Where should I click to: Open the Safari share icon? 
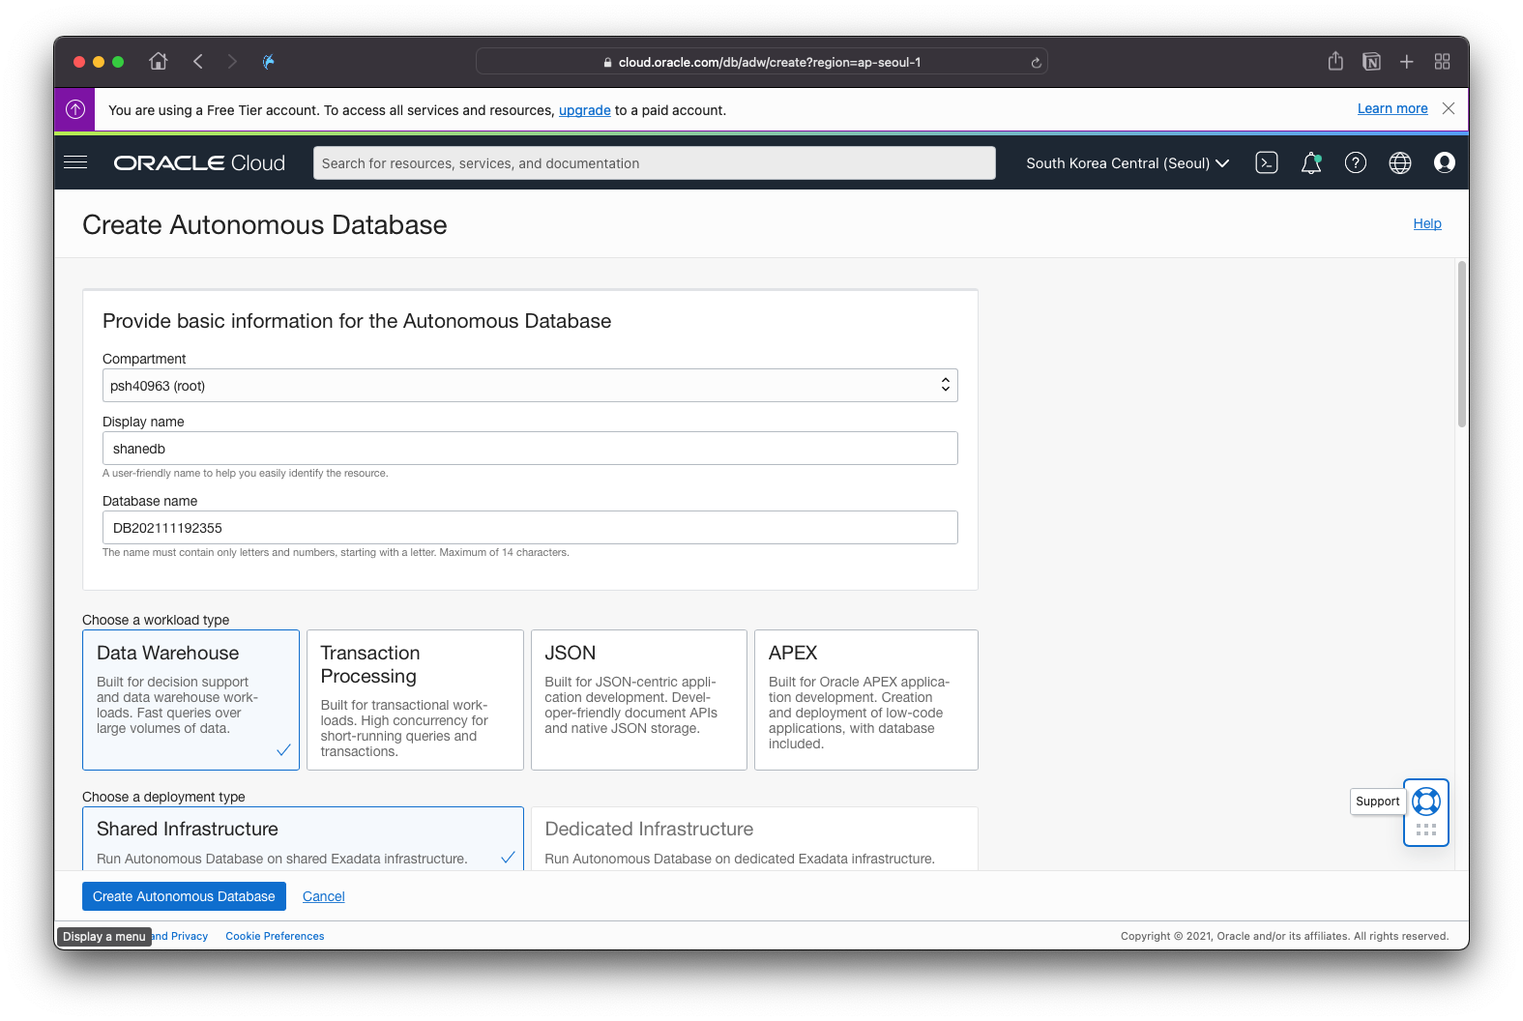coord(1335,61)
